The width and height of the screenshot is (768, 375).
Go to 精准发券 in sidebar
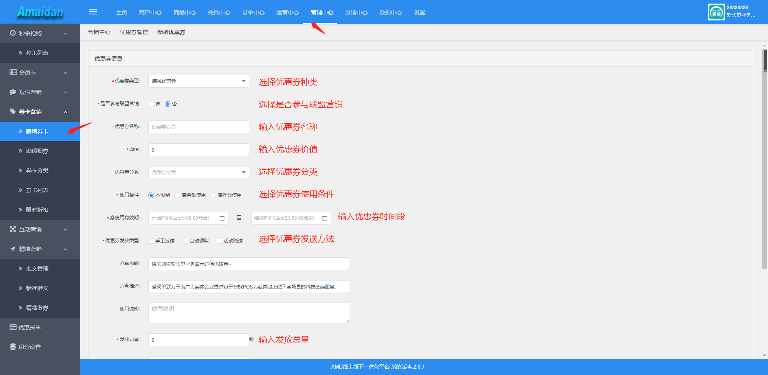[40, 308]
